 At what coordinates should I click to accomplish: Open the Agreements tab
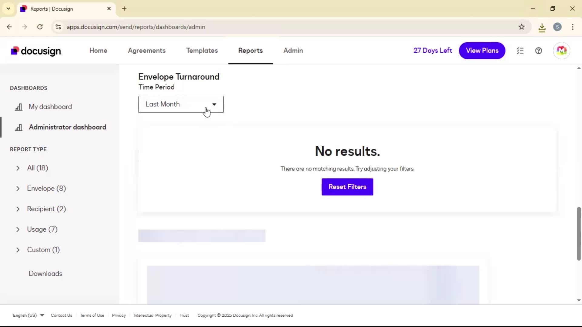click(147, 51)
